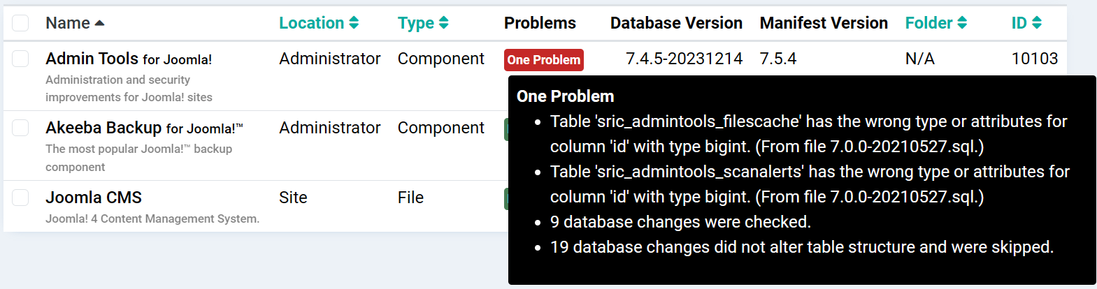This screenshot has height=289, width=1097.
Task: Check the Akeeba Backup row checkbox
Action: click(x=20, y=128)
